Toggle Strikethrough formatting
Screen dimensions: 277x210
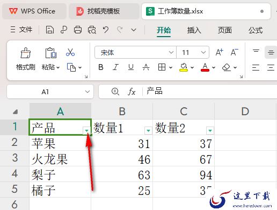[x=146, y=67]
